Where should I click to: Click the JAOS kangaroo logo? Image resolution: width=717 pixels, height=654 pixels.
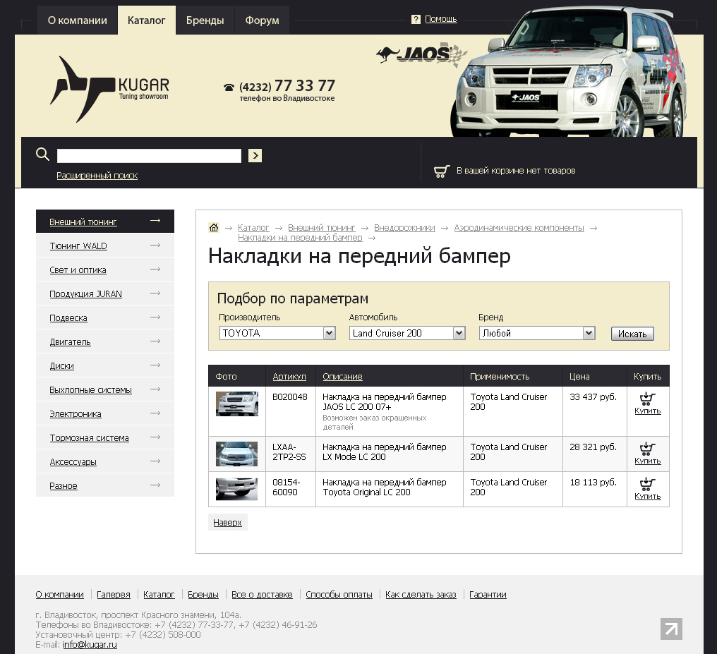coord(421,55)
